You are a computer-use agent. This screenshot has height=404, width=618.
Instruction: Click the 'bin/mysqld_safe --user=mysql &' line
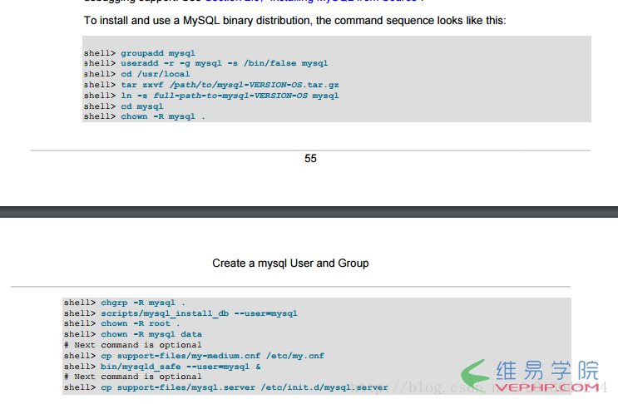click(162, 367)
